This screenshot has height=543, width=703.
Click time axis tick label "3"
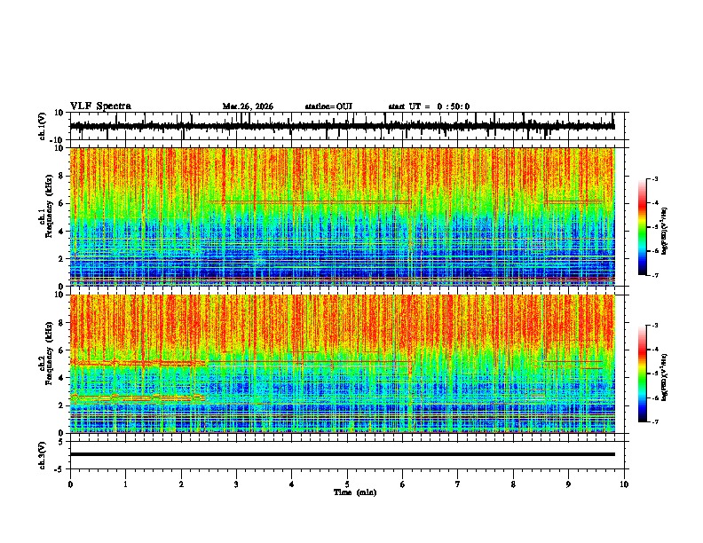tap(236, 484)
